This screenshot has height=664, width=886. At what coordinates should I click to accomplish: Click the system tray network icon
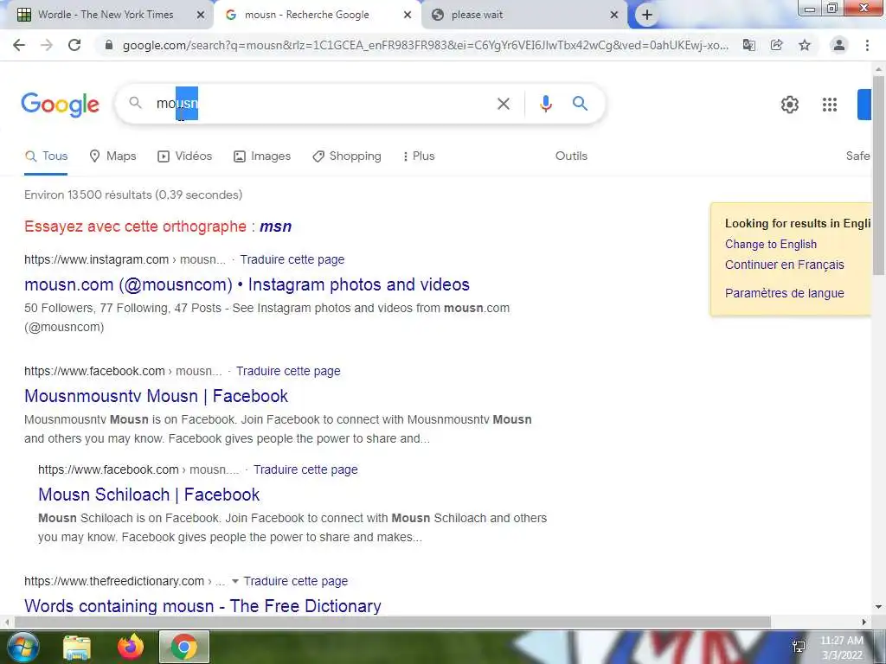(799, 647)
